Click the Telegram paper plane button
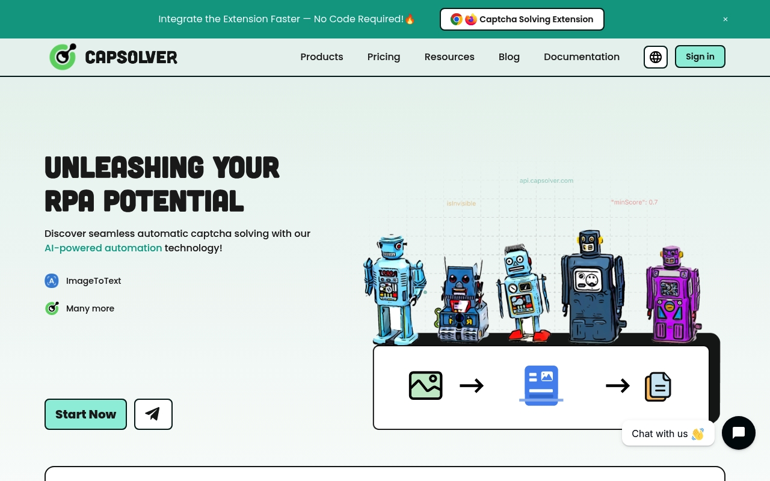The height and width of the screenshot is (481, 770). point(153,414)
